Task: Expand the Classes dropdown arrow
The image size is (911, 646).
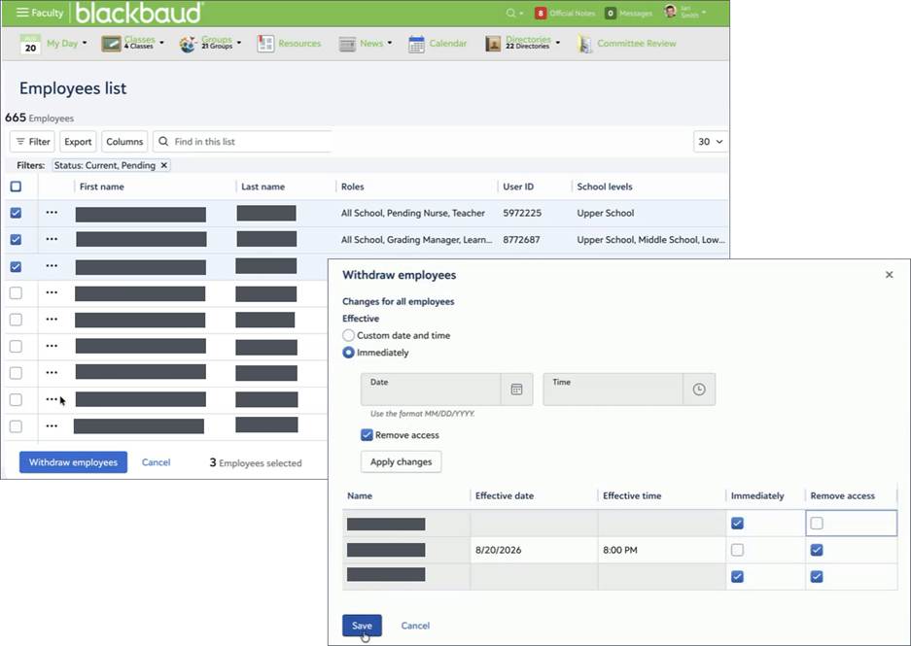Action: [x=162, y=43]
